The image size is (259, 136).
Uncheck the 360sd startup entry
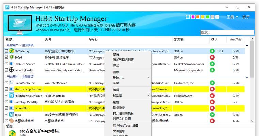[x=6, y=57]
